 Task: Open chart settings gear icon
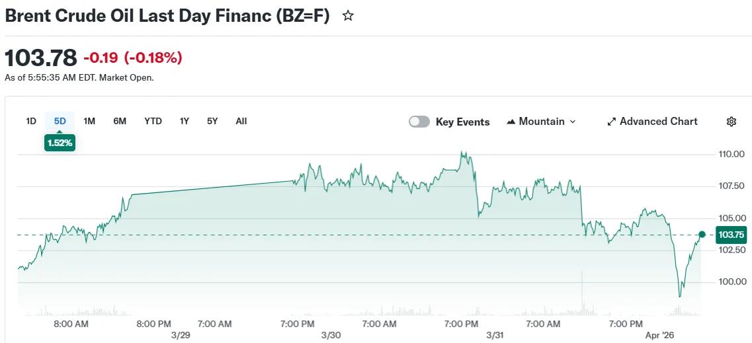(731, 122)
